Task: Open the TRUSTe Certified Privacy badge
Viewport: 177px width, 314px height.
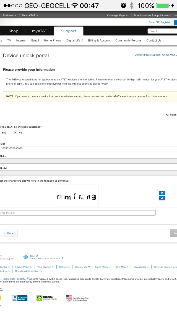Action: (x=47, y=298)
